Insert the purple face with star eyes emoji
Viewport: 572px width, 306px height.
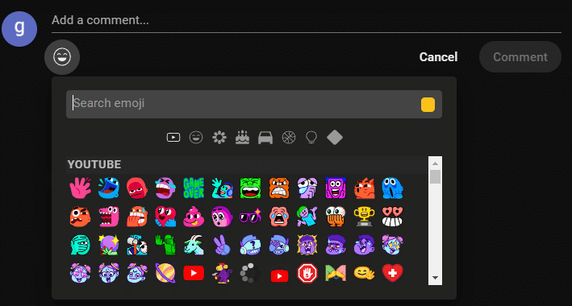tap(393, 245)
